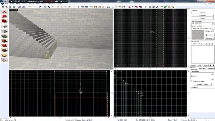Click the toEntity button
The width and height of the screenshot is (215, 121).
[210, 68]
